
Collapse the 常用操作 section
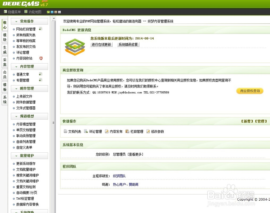29,21
